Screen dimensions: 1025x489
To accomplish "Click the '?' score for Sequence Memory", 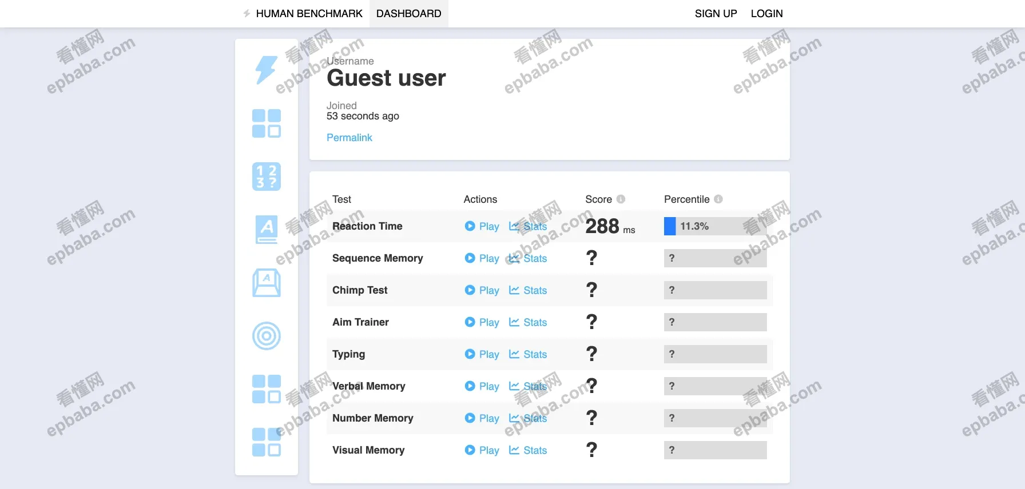I will point(592,258).
